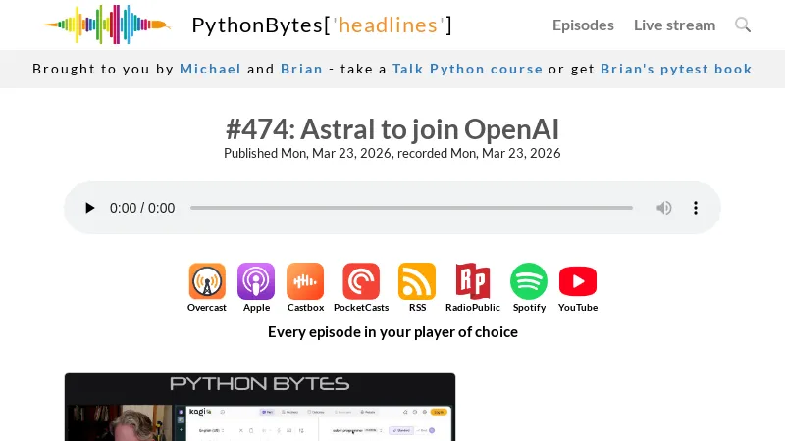Play the episode audio
This screenshot has width=785, height=441.
tap(90, 208)
